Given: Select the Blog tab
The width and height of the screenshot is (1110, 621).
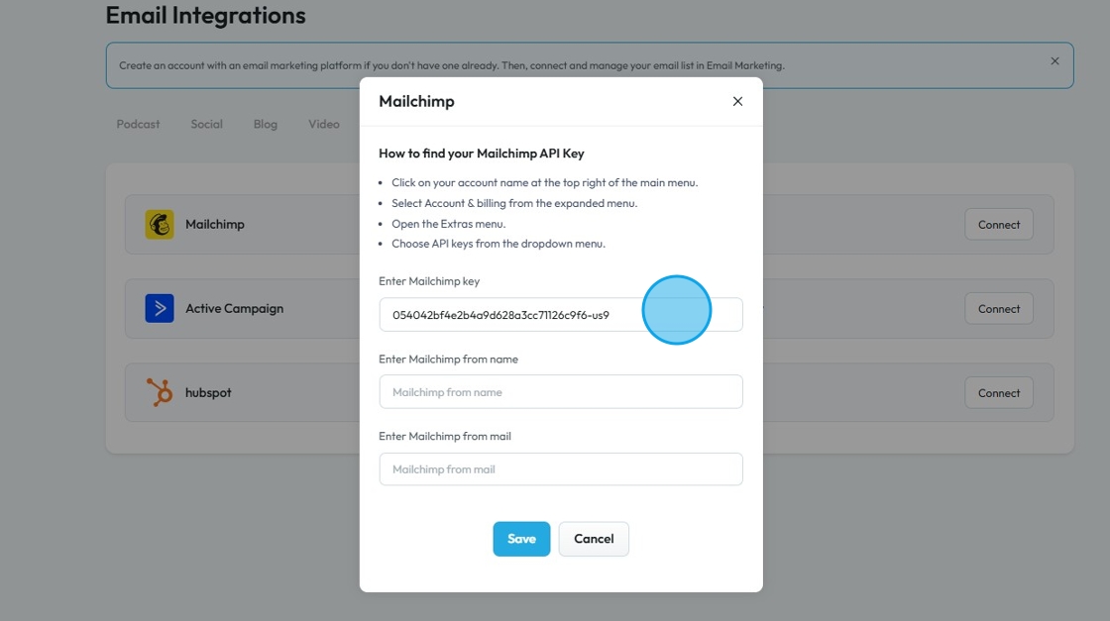Looking at the screenshot, I should coord(265,125).
